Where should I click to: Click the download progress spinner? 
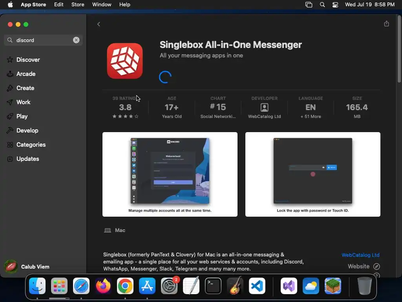(x=165, y=77)
